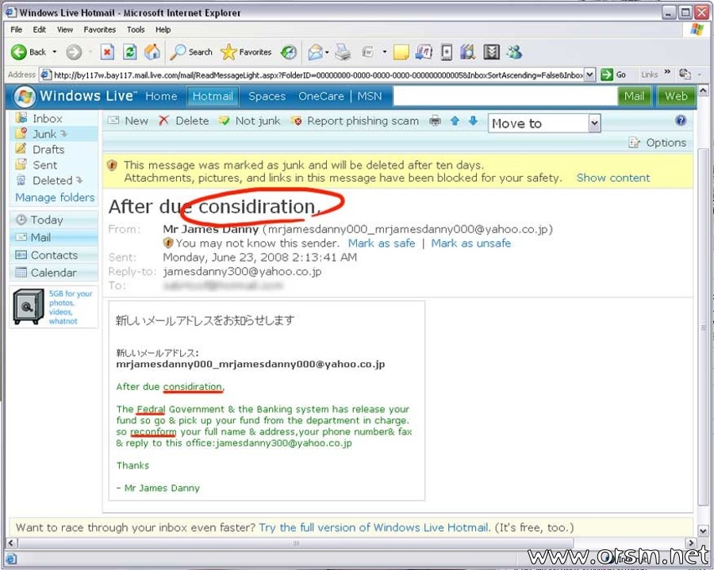Open the Manage folders link
The width and height of the screenshot is (714, 570).
pyautogui.click(x=55, y=197)
